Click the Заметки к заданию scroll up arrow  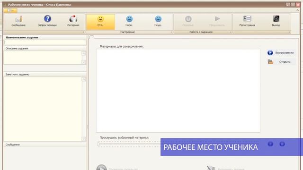pyautogui.click(x=84, y=79)
